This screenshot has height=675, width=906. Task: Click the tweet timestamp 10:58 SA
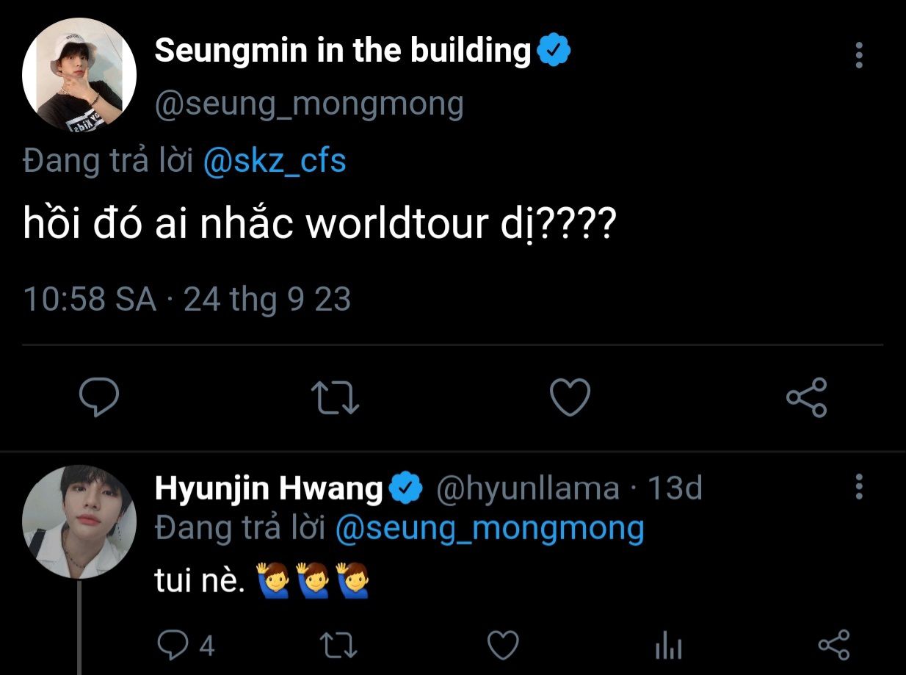point(90,300)
